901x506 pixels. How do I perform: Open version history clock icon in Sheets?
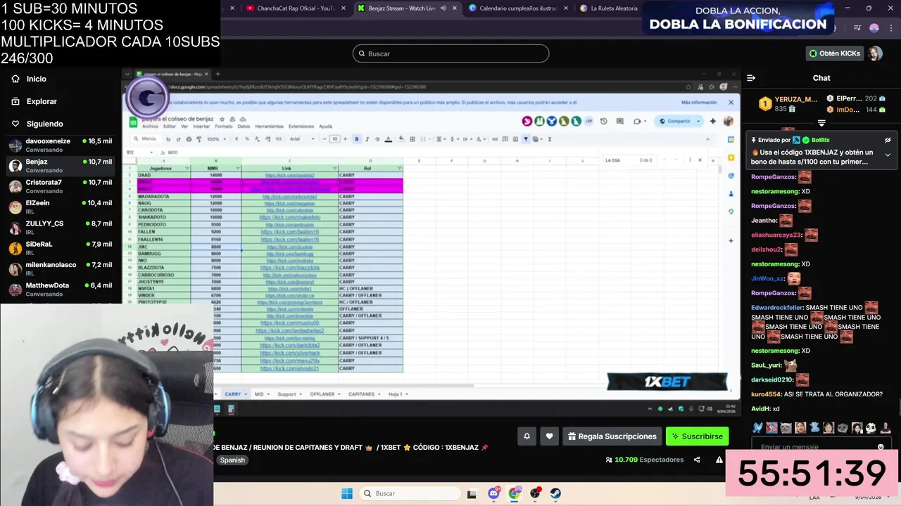pyautogui.click(x=603, y=121)
